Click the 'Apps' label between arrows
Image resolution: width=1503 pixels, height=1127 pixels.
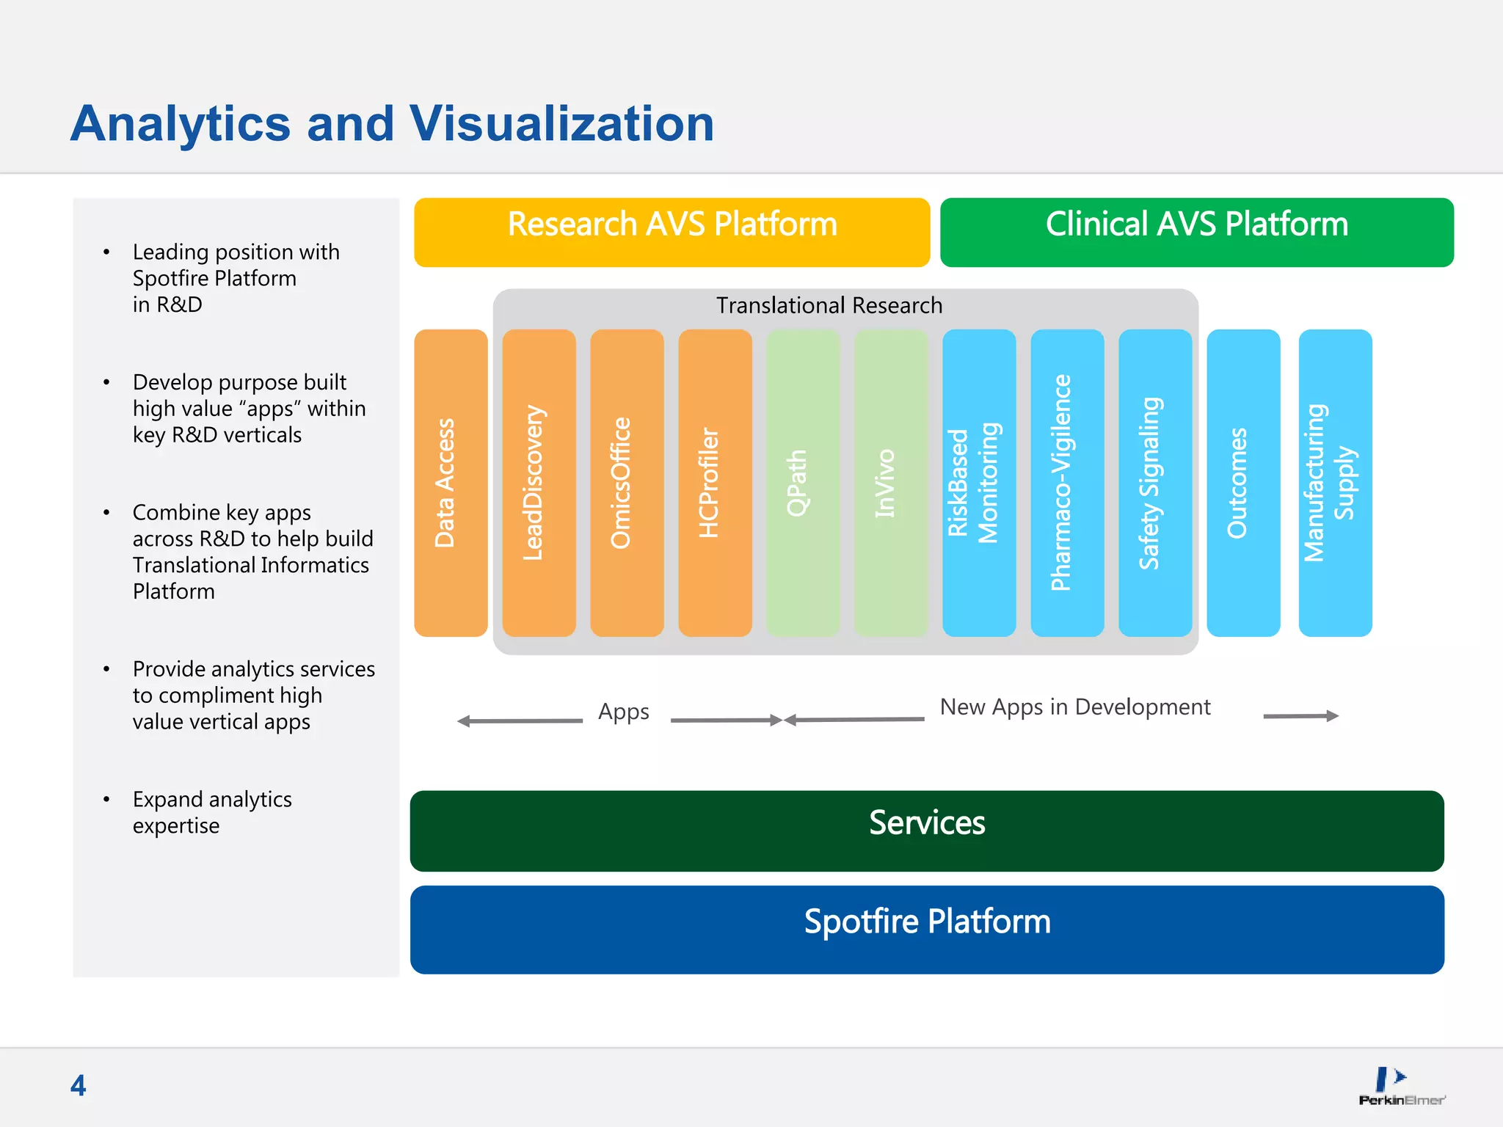click(x=624, y=712)
